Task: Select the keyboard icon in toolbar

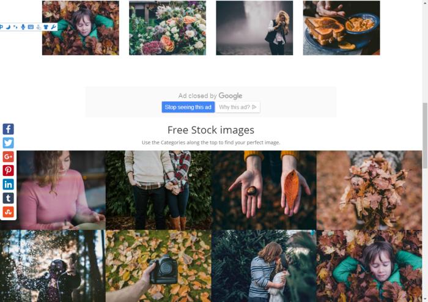Action: point(31,27)
